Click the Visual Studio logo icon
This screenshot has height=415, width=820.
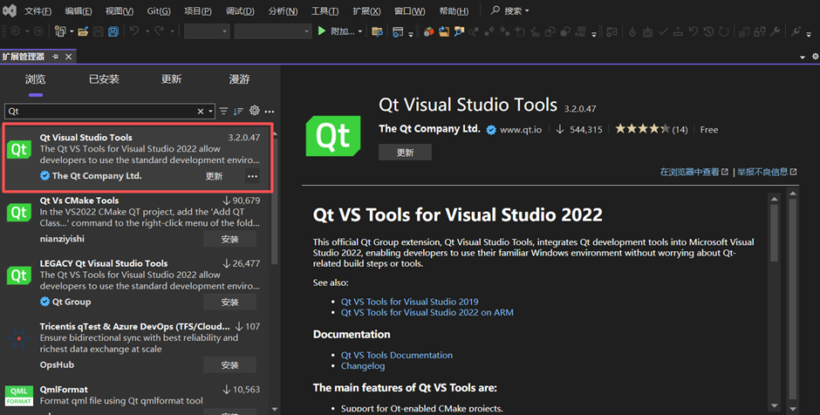coord(10,10)
